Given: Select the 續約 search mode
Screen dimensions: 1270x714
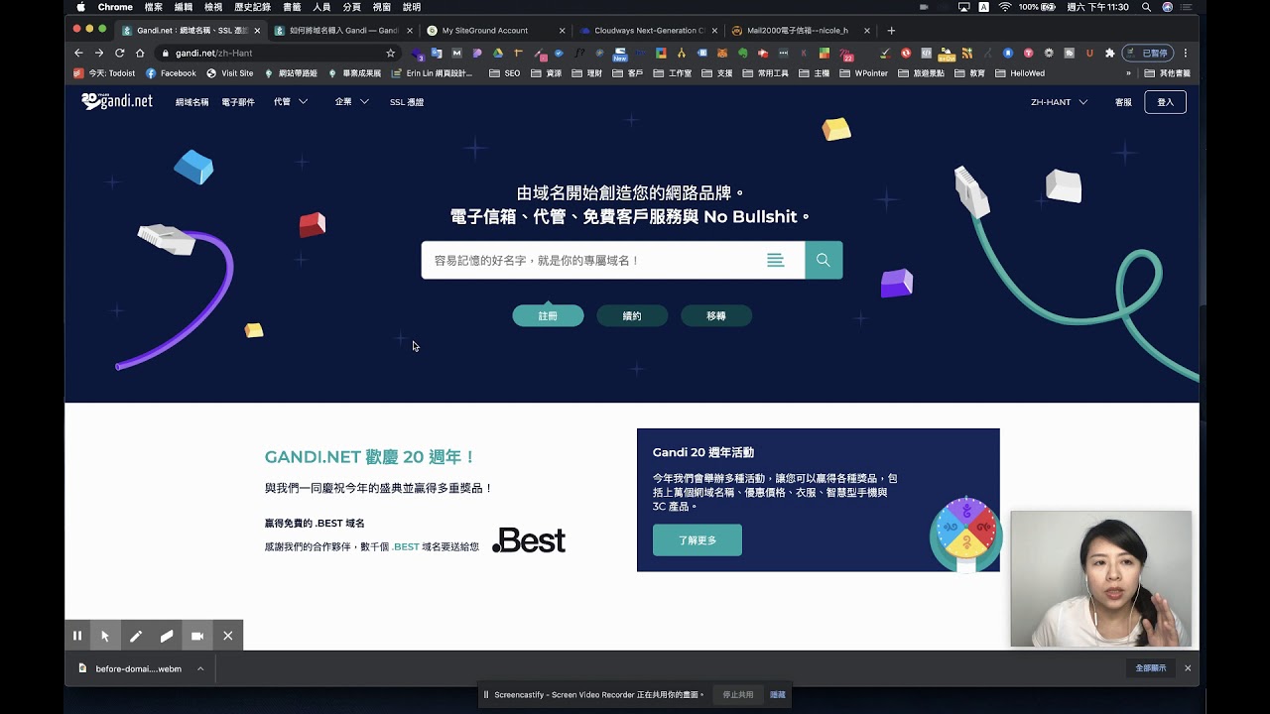Looking at the screenshot, I should [x=632, y=316].
